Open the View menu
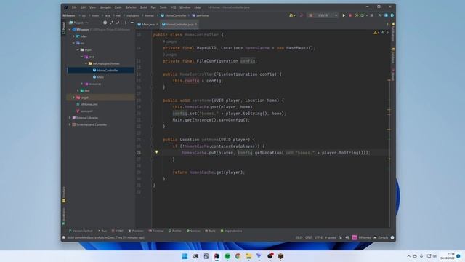 point(92,7)
